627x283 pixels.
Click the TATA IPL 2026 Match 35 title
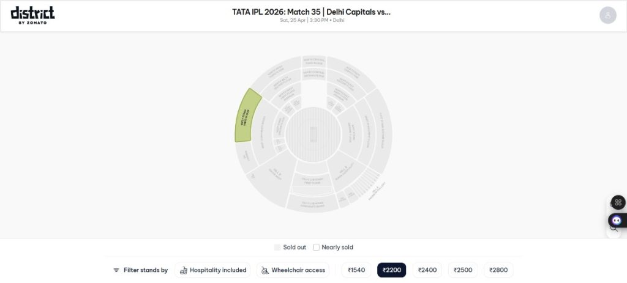click(x=311, y=12)
